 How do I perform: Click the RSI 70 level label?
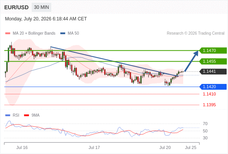tap(205, 124)
